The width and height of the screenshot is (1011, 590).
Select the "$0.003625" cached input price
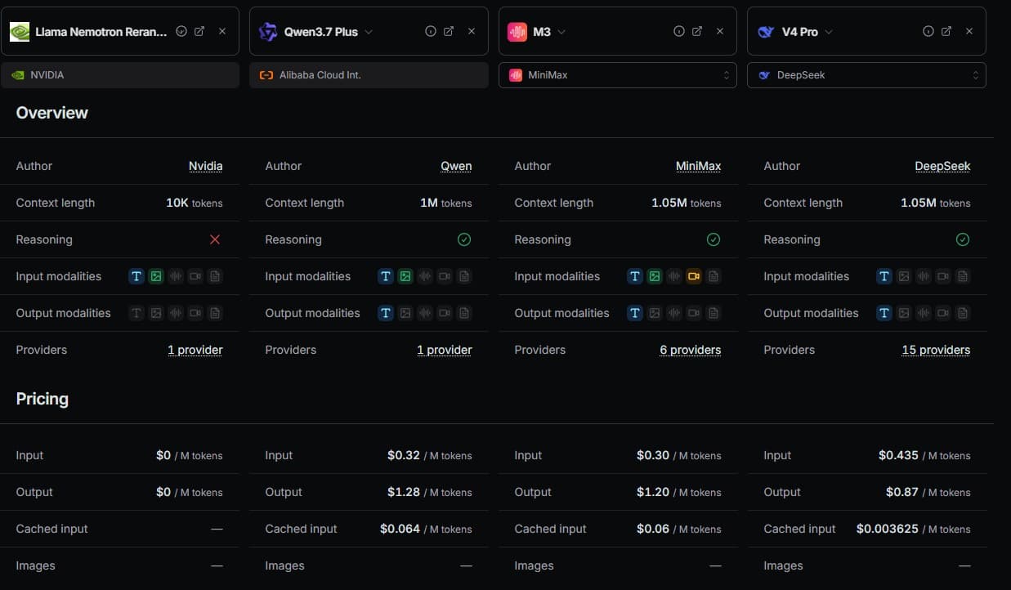[888, 529]
